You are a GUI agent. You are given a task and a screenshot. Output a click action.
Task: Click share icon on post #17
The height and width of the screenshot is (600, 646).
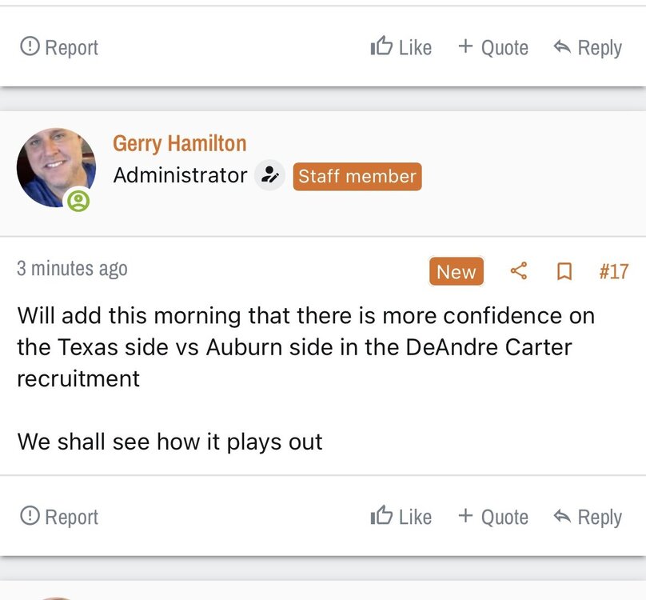(519, 271)
